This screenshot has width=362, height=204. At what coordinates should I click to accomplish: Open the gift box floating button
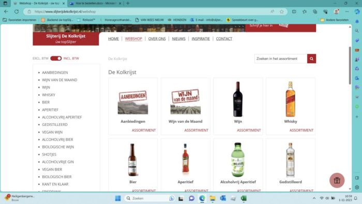pos(337,180)
